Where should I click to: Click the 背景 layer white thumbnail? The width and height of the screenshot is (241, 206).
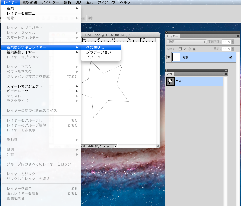(176, 57)
